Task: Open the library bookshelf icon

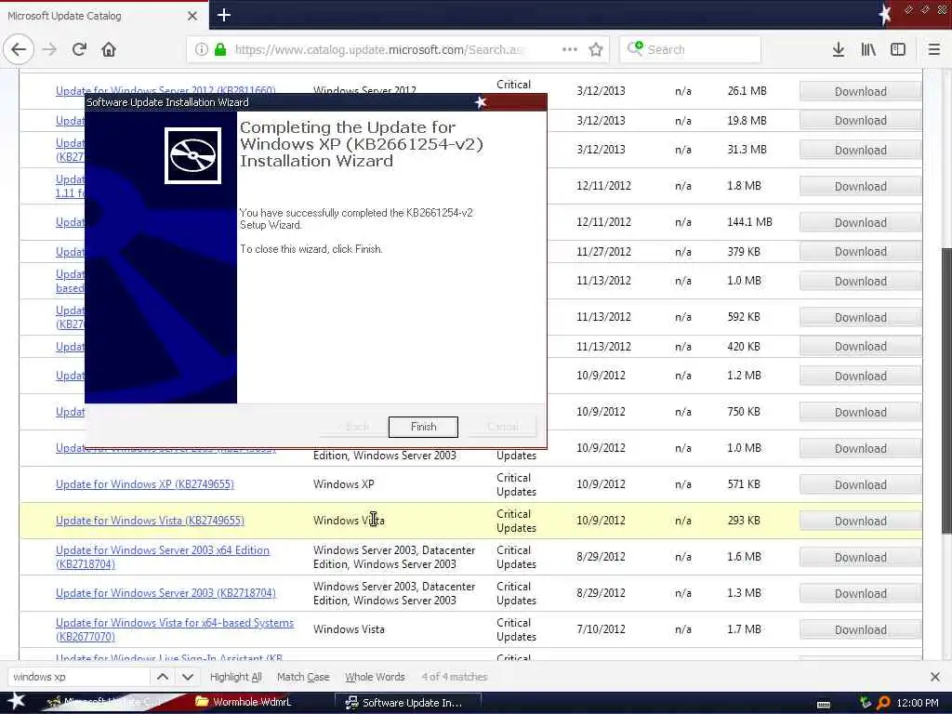Action: [868, 49]
